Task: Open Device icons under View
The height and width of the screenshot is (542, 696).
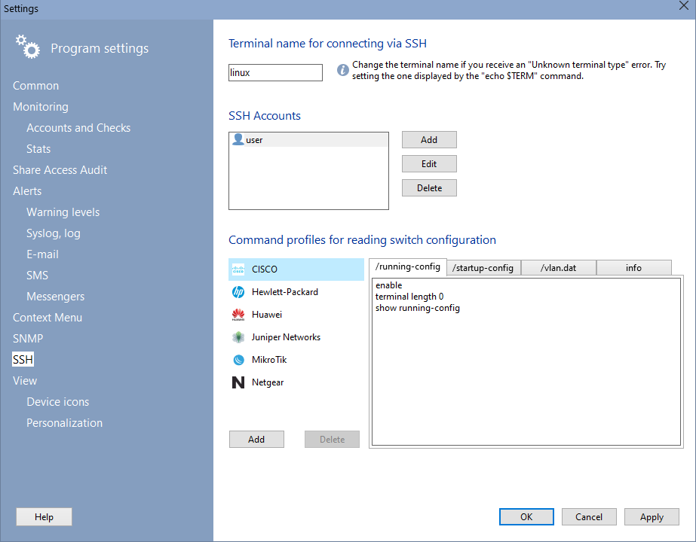Action: coord(57,402)
